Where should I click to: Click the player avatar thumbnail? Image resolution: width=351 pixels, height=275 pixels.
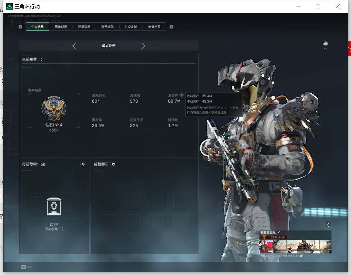tap(266, 246)
